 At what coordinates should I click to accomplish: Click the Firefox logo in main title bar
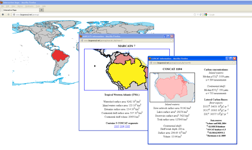pos(1,3)
